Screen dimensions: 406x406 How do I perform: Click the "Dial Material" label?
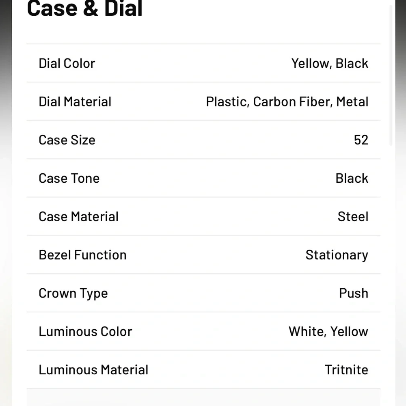pos(75,101)
